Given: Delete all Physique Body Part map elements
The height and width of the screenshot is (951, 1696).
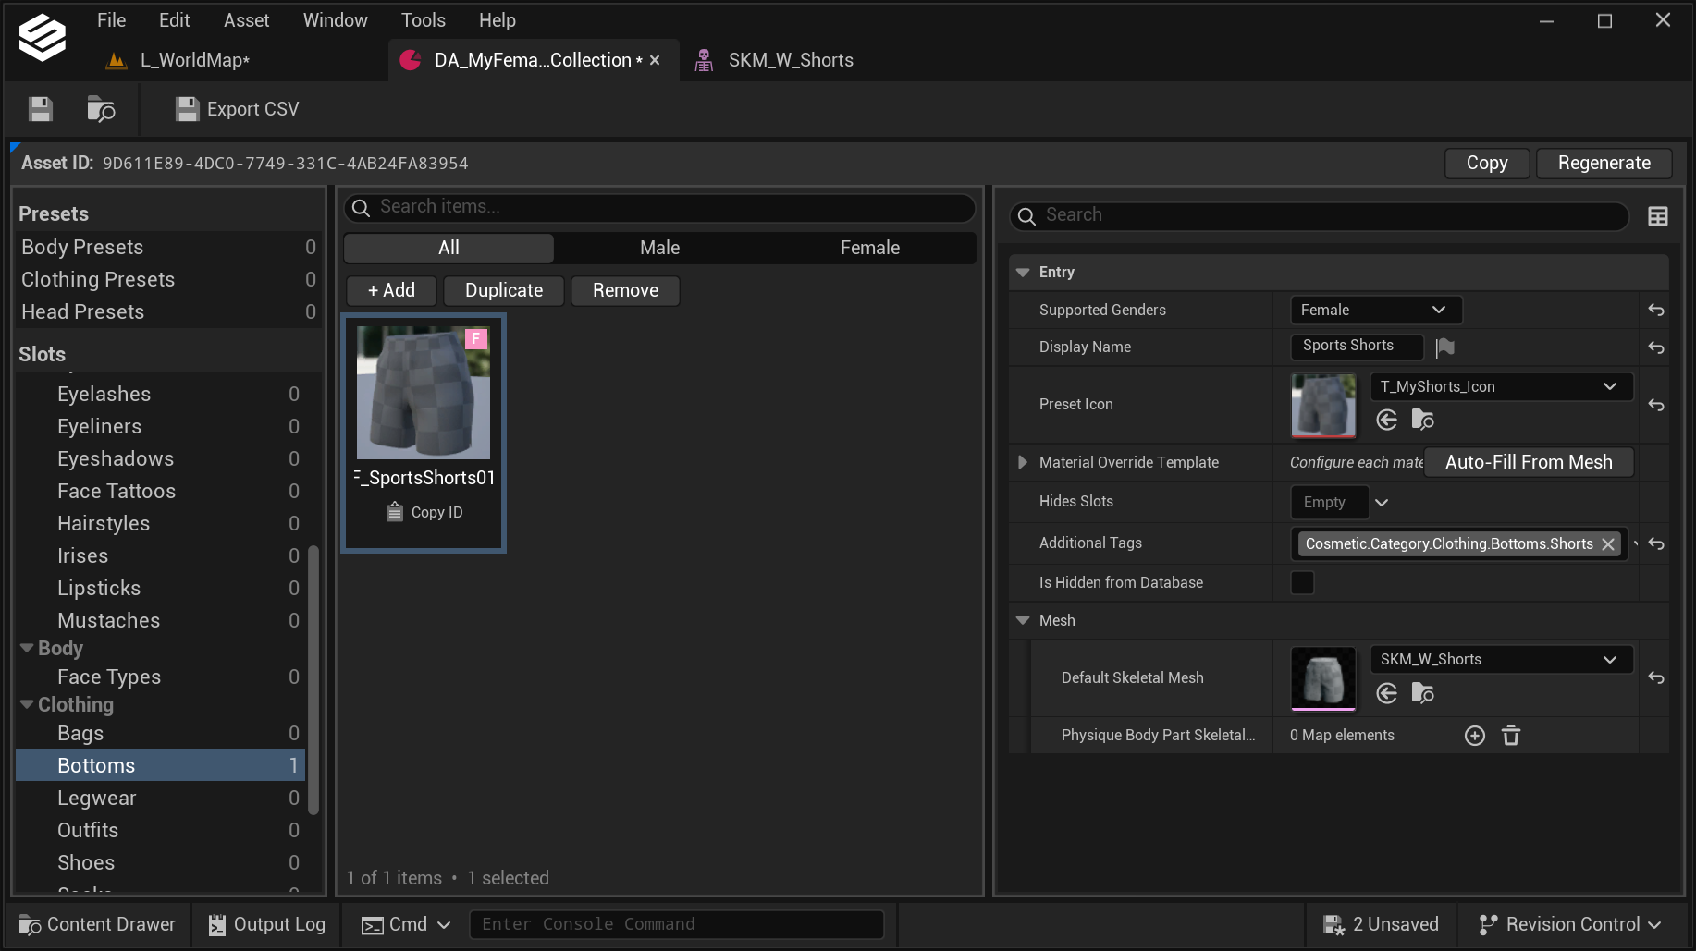Looking at the screenshot, I should click(1511, 736).
